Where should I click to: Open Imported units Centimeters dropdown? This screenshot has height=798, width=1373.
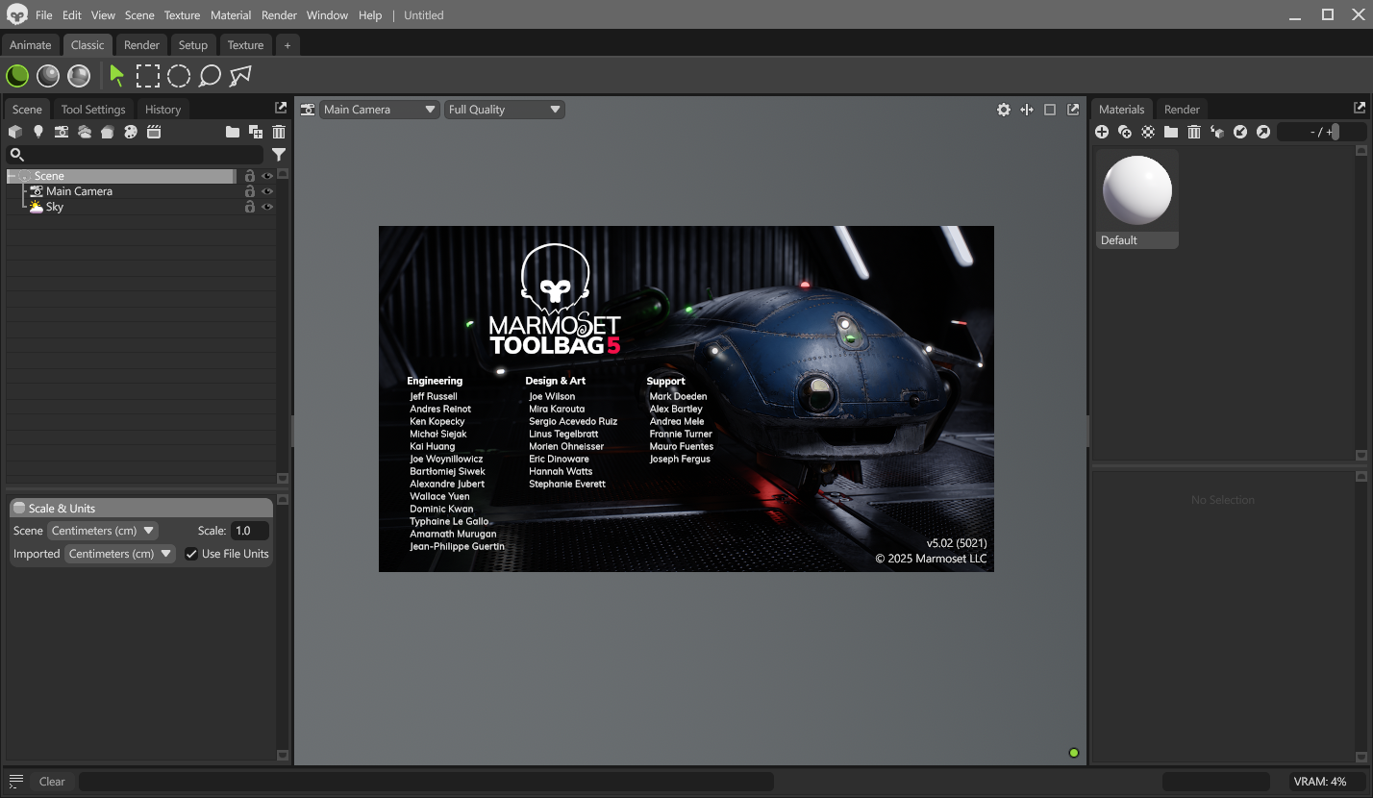(x=120, y=554)
